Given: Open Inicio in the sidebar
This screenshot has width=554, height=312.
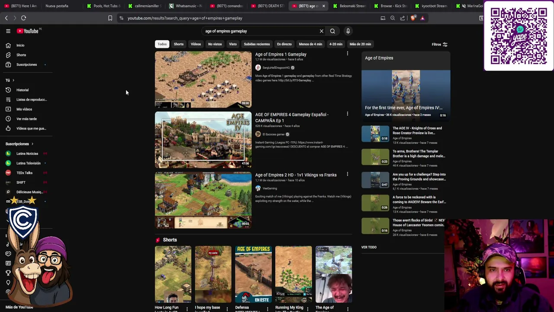Looking at the screenshot, I should pos(20,45).
